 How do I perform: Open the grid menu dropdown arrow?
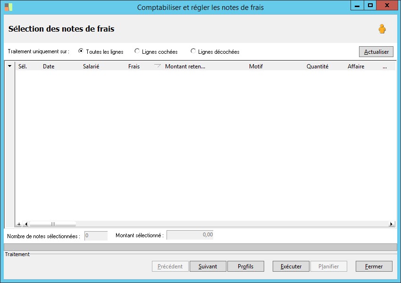[x=10, y=66]
